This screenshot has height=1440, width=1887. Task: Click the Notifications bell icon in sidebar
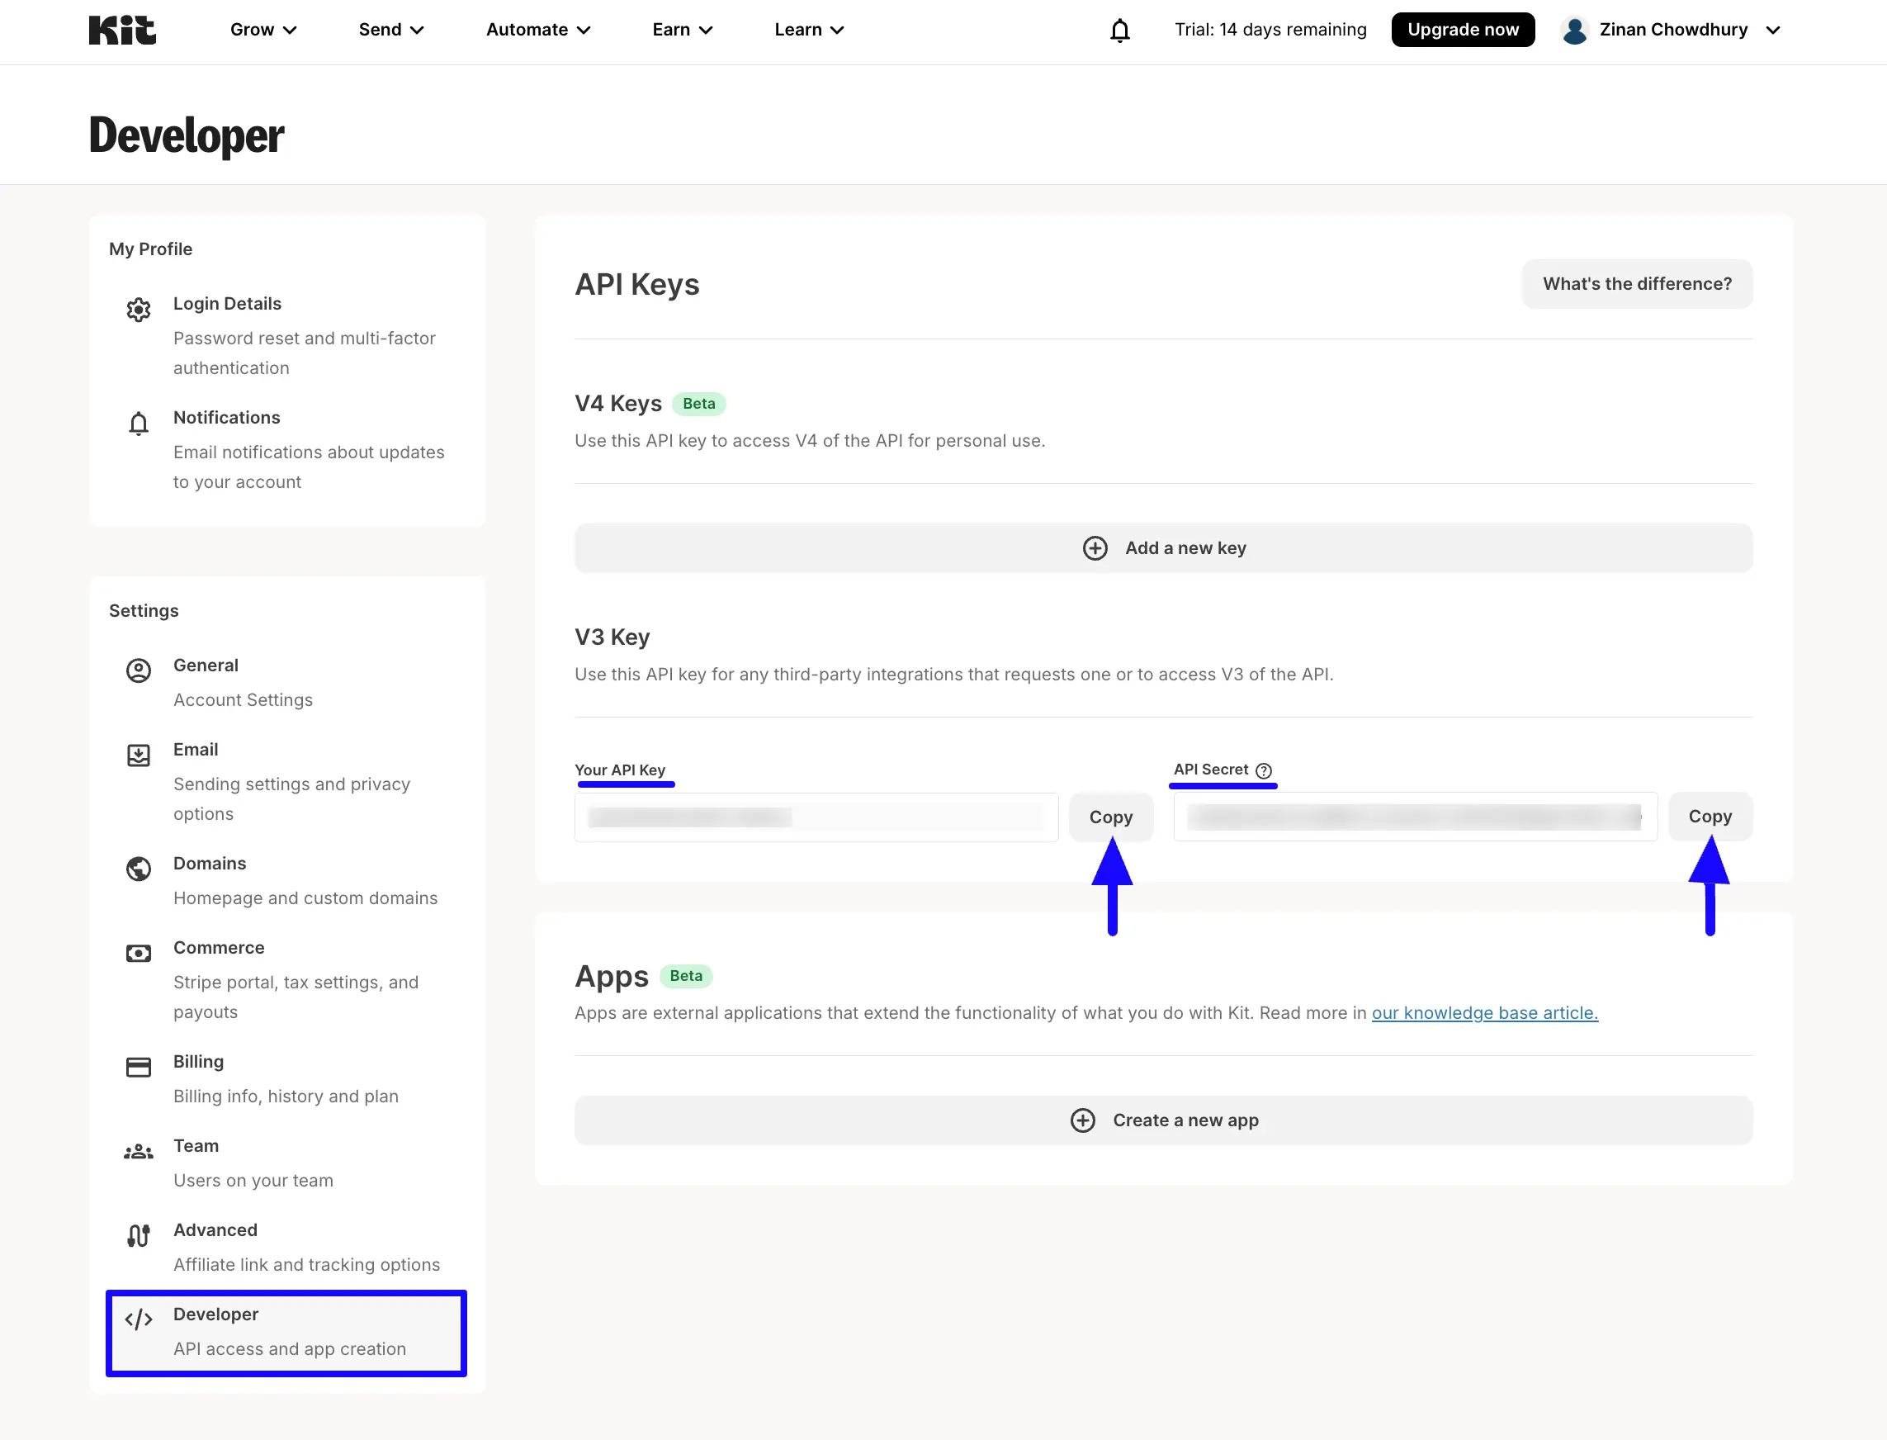pyautogui.click(x=138, y=424)
